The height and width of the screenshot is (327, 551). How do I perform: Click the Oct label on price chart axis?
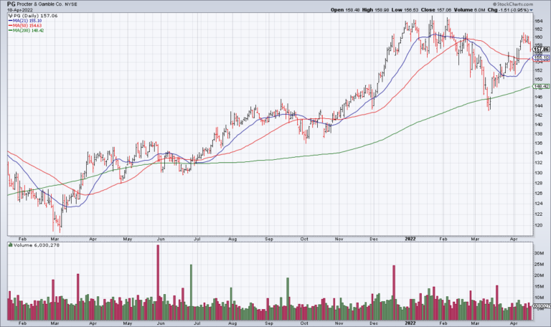pos(304,239)
